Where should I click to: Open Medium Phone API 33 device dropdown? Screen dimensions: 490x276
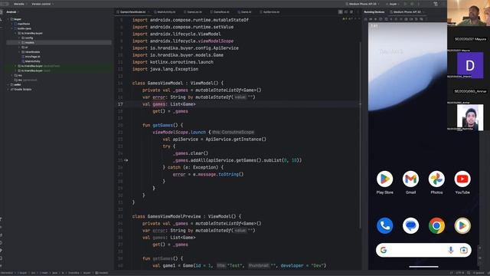[x=362, y=4]
